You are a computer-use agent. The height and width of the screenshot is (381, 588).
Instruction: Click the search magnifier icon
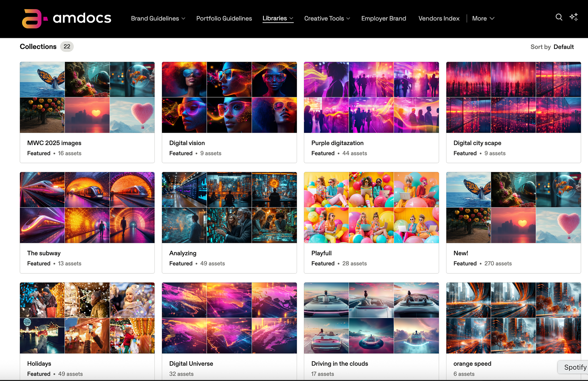[x=559, y=17]
